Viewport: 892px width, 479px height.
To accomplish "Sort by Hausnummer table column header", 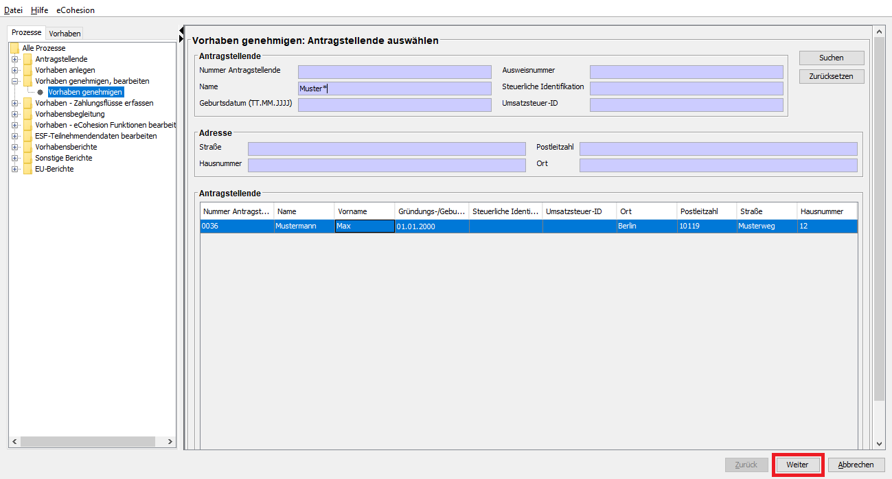I will coord(827,211).
